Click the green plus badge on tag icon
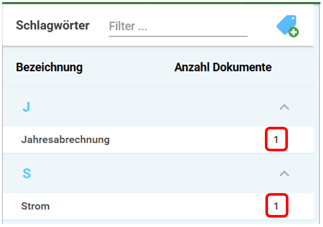Viewport: 323px width, 227px height. click(x=294, y=32)
